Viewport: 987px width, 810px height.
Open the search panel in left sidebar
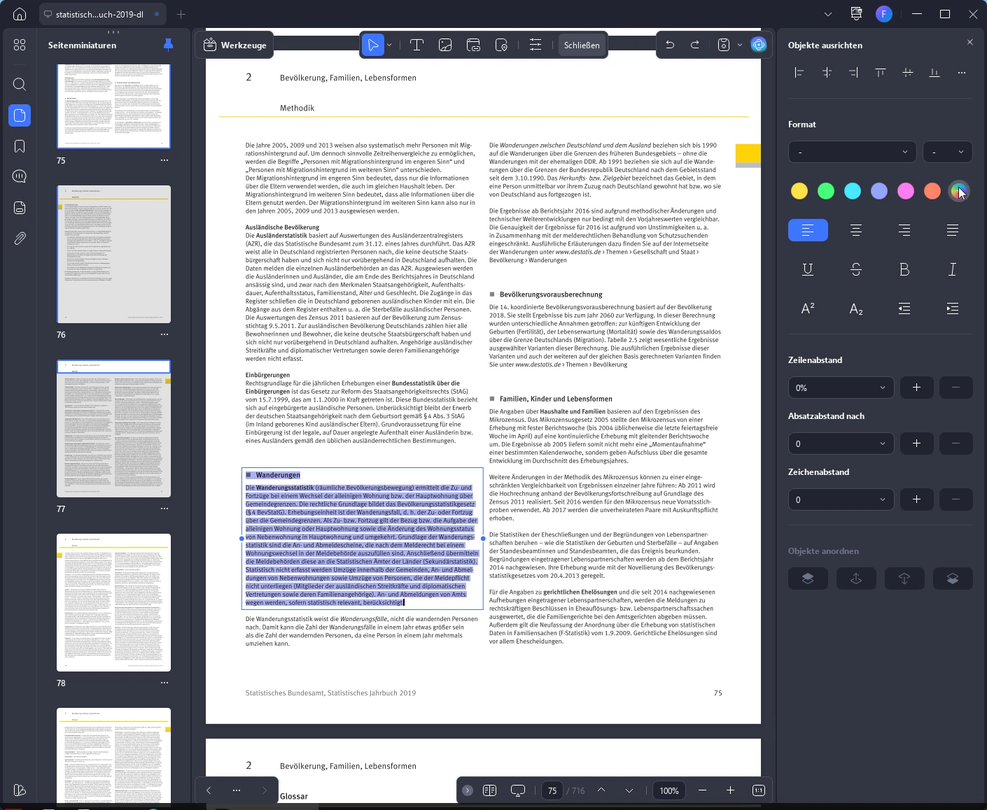point(20,85)
